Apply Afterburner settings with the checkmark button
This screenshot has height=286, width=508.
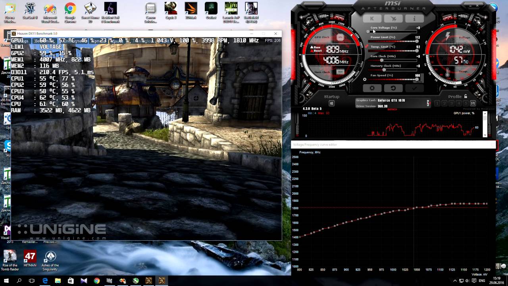pyautogui.click(x=414, y=88)
